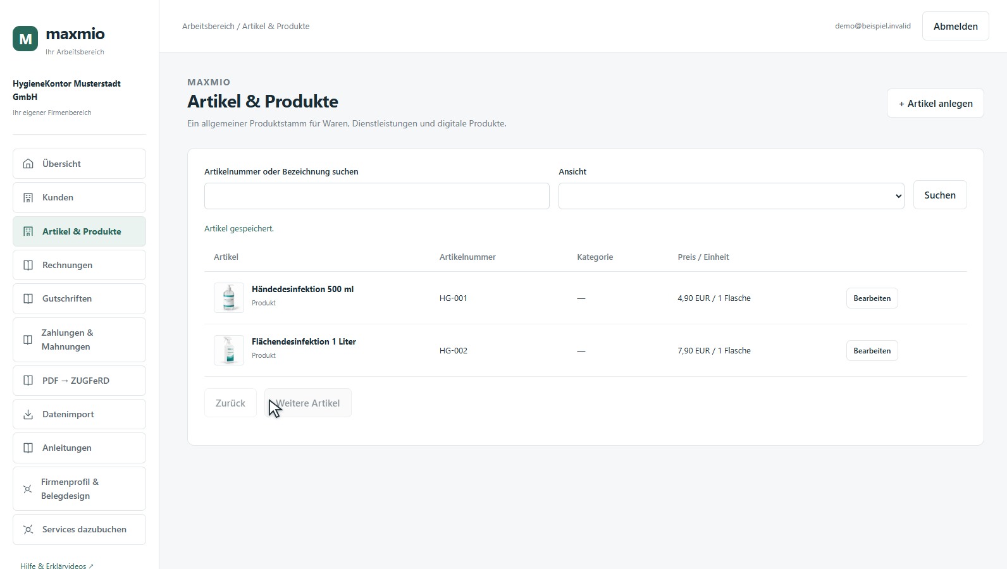Click the maxmio green M logo
Image resolution: width=1007 pixels, height=569 pixels.
25,39
